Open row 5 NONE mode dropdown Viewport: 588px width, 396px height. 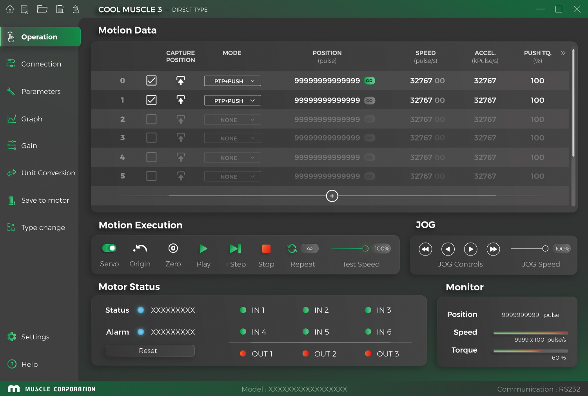point(232,176)
